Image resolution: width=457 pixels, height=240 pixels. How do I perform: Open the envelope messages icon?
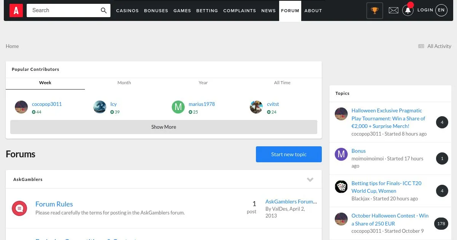(393, 11)
